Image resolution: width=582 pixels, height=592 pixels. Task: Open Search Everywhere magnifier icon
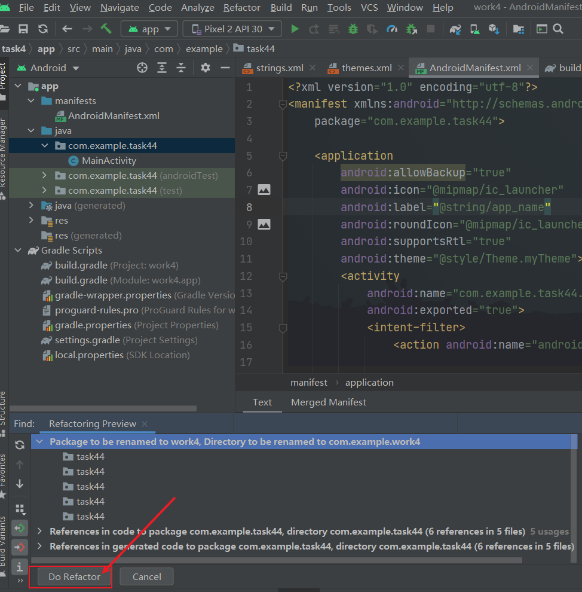click(x=558, y=29)
